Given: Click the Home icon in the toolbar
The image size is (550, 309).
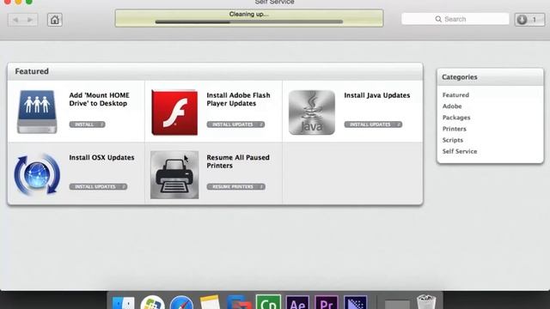Looking at the screenshot, I should click(55, 20).
